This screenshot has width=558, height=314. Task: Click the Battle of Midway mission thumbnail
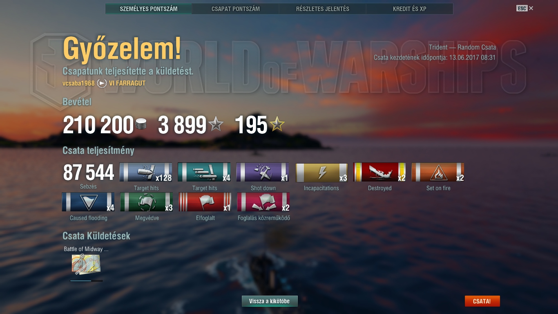(86, 264)
